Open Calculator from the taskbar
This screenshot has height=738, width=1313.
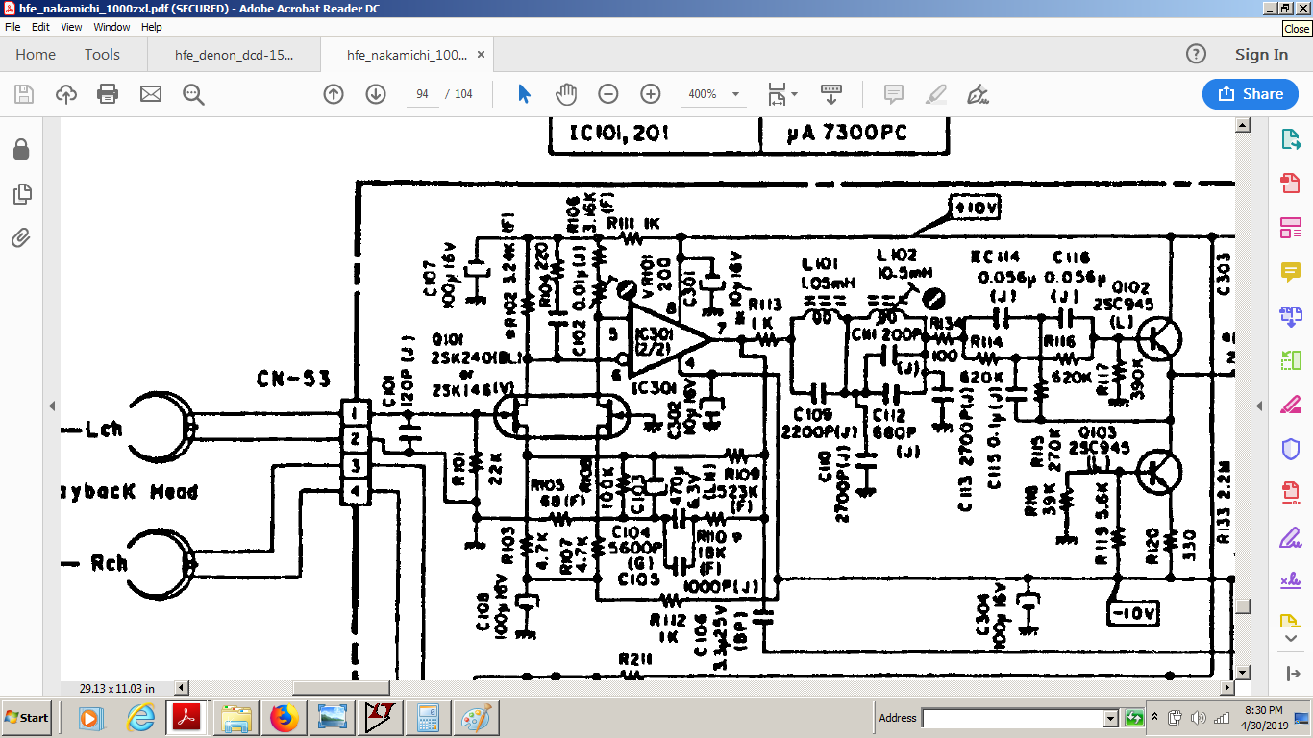click(x=428, y=718)
